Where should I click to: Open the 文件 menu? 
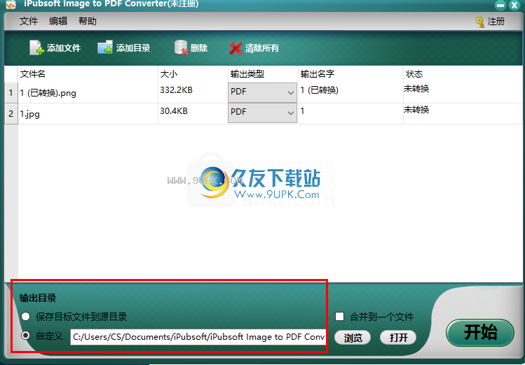[29, 21]
